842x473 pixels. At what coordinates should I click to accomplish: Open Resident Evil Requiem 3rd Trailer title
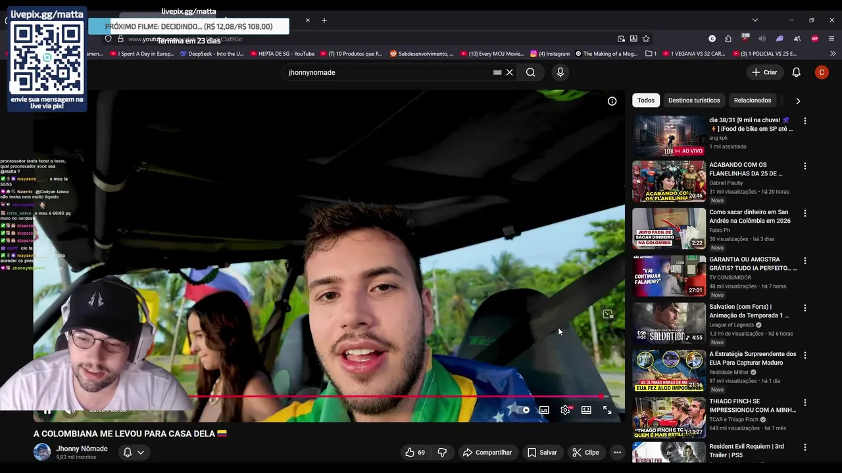(x=747, y=450)
